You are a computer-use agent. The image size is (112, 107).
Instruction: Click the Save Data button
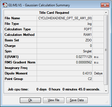point(77,100)
